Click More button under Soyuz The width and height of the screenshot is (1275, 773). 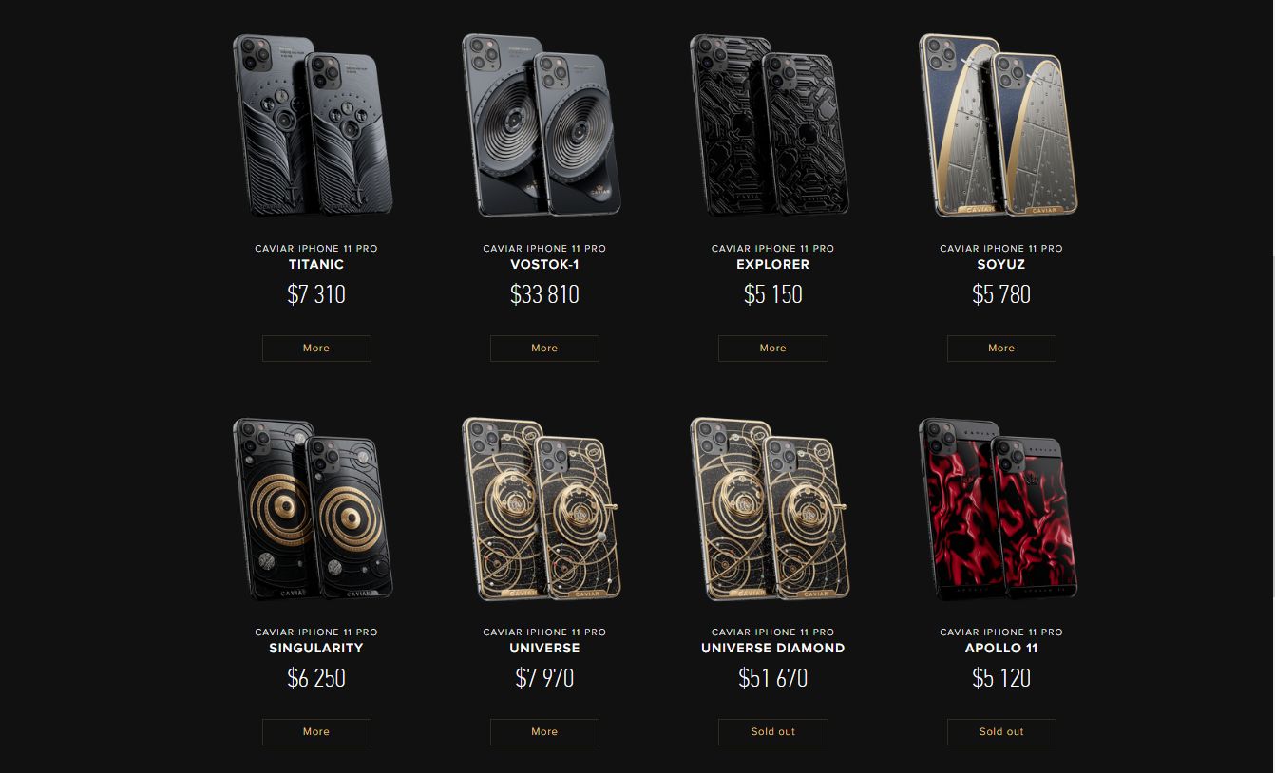1001,349
